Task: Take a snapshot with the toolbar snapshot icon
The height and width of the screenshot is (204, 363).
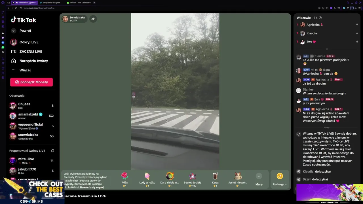Action: pos(327,8)
